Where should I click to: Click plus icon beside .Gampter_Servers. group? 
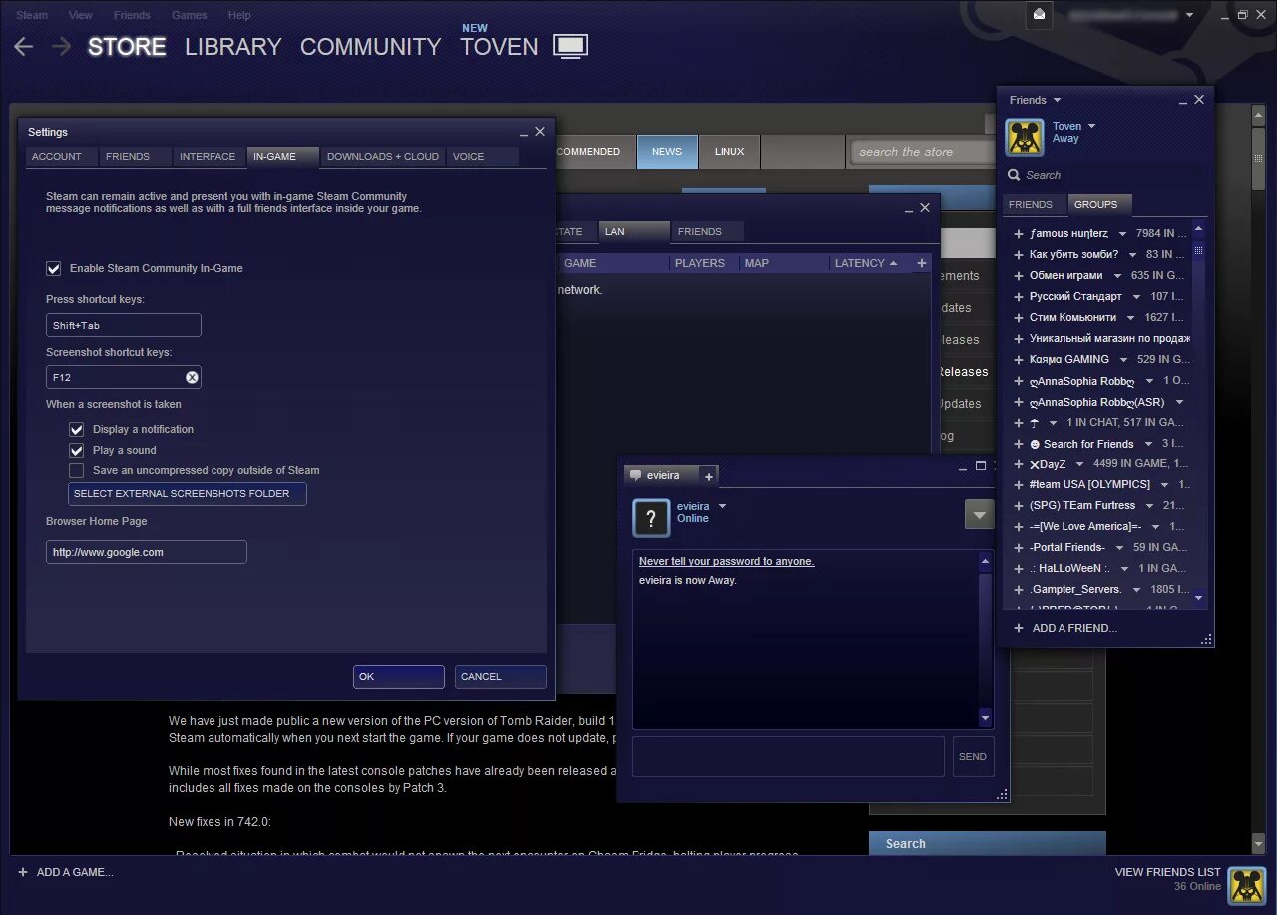click(1018, 590)
